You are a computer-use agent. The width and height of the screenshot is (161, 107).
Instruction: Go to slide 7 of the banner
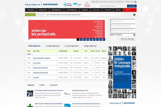point(97,39)
